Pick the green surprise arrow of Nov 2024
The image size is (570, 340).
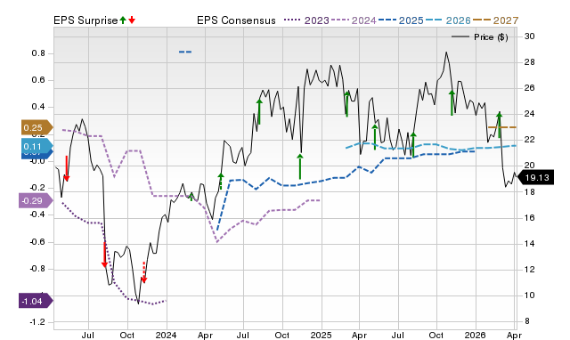[x=300, y=166]
